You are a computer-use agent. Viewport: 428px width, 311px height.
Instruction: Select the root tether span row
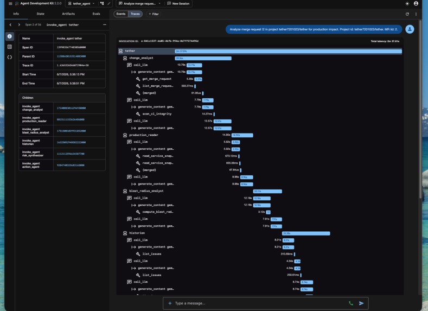tap(260, 51)
